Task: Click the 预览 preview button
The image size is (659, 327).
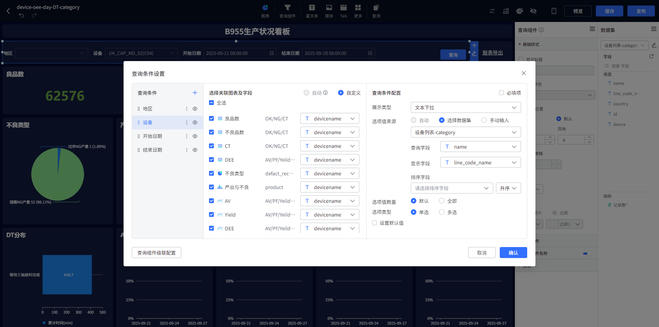Action: pos(578,11)
